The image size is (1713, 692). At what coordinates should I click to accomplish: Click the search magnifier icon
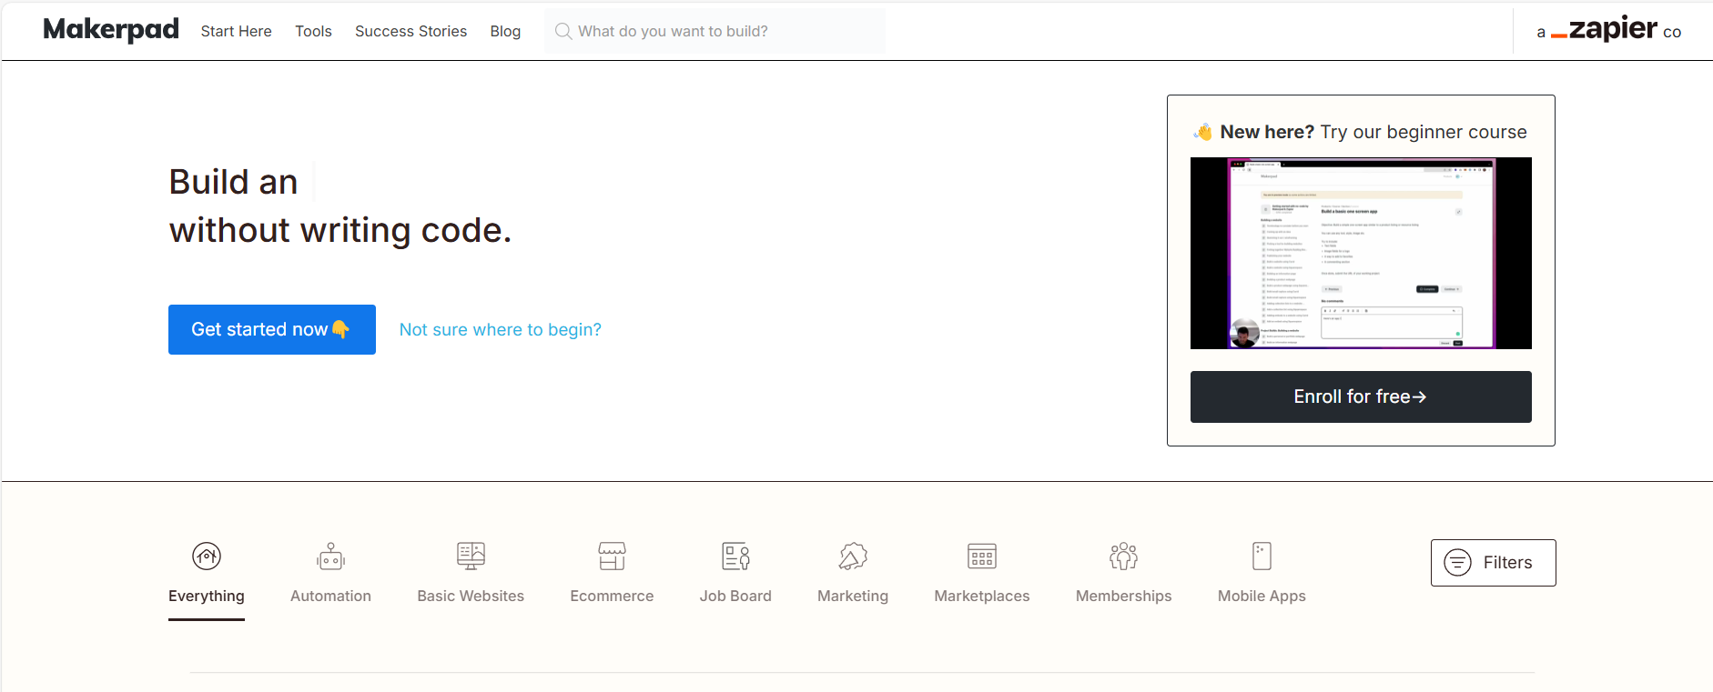563,31
